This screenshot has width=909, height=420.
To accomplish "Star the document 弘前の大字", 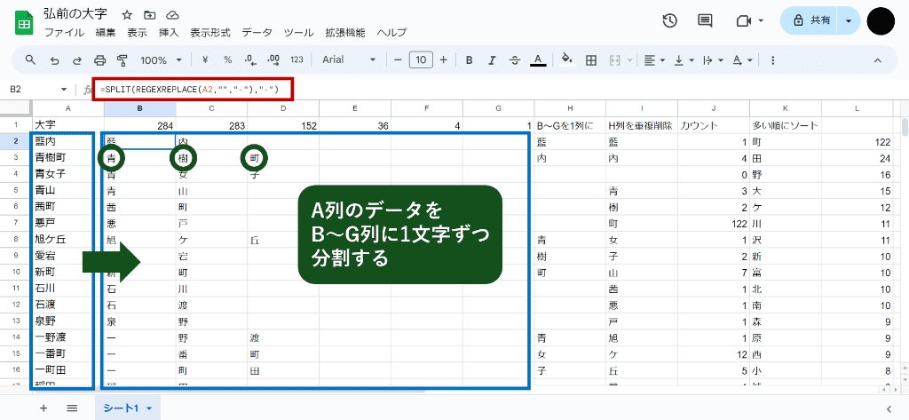I will (127, 15).
